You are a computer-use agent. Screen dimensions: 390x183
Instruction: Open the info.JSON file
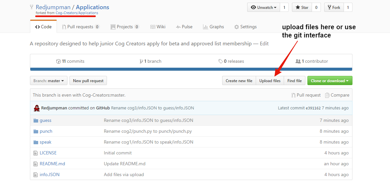49,174
